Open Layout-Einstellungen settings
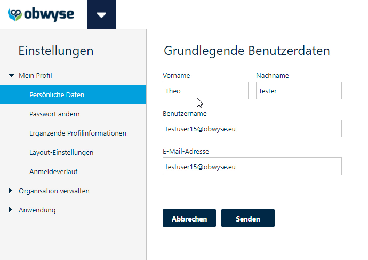Image resolution: width=368 pixels, height=260 pixels. (x=61, y=153)
